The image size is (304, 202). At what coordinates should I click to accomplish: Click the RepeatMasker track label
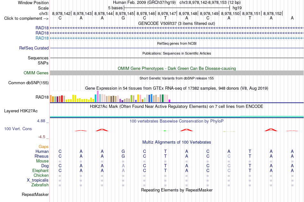click(x=35, y=194)
